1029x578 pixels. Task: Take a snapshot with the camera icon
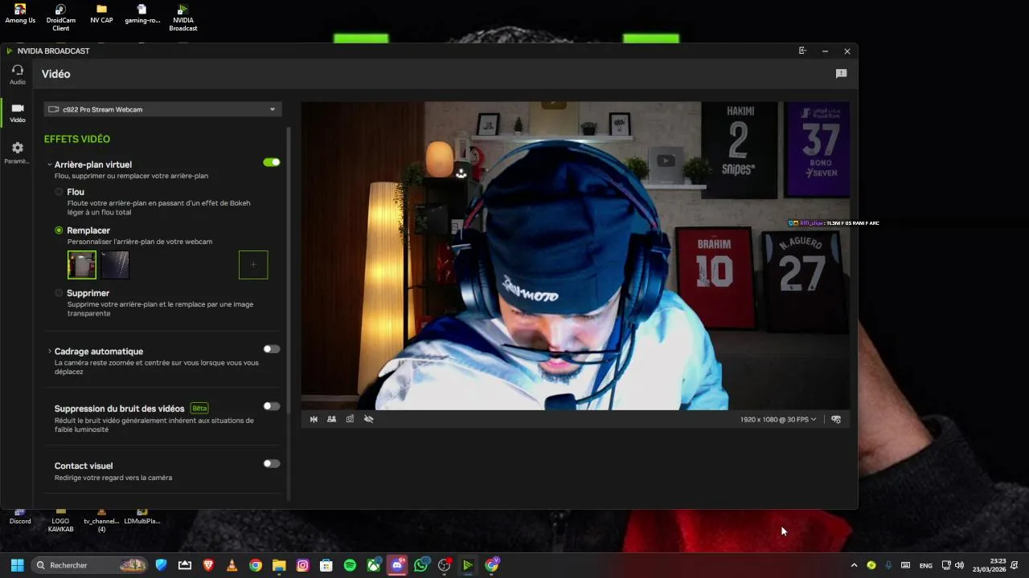tap(350, 419)
